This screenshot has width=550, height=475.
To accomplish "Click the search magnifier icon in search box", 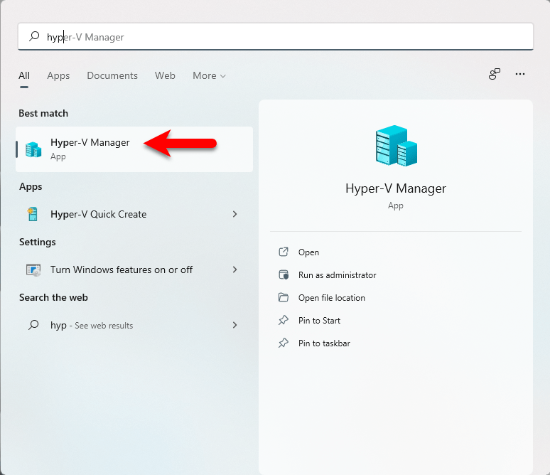I will click(x=34, y=36).
